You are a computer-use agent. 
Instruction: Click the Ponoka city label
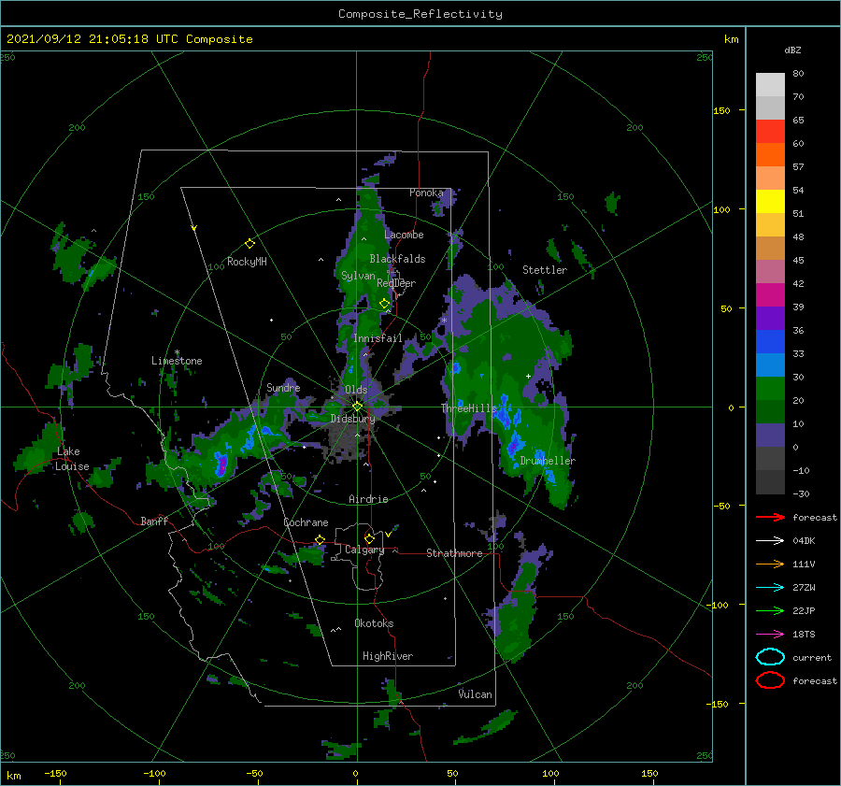click(426, 193)
